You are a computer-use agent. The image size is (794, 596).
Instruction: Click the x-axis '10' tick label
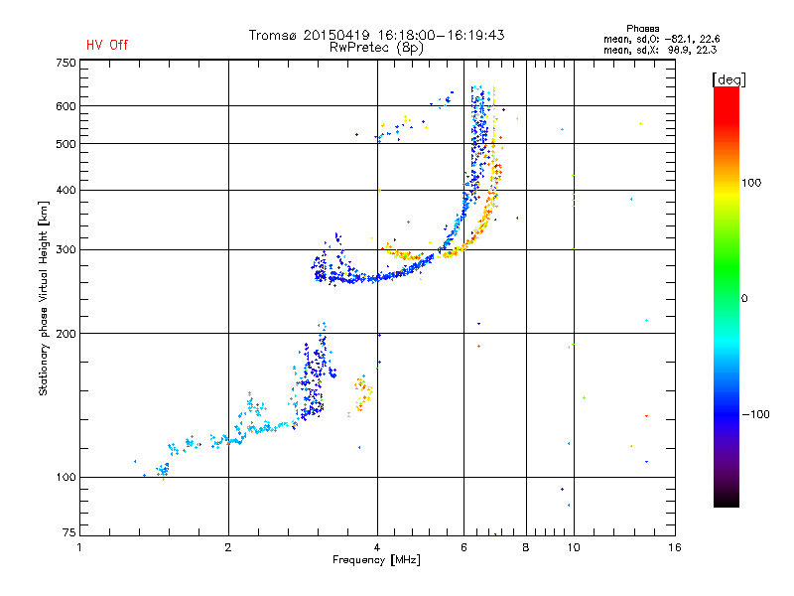[574, 547]
